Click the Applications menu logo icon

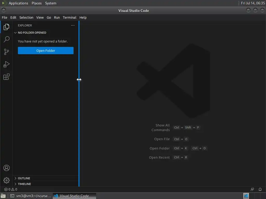click(x=4, y=3)
